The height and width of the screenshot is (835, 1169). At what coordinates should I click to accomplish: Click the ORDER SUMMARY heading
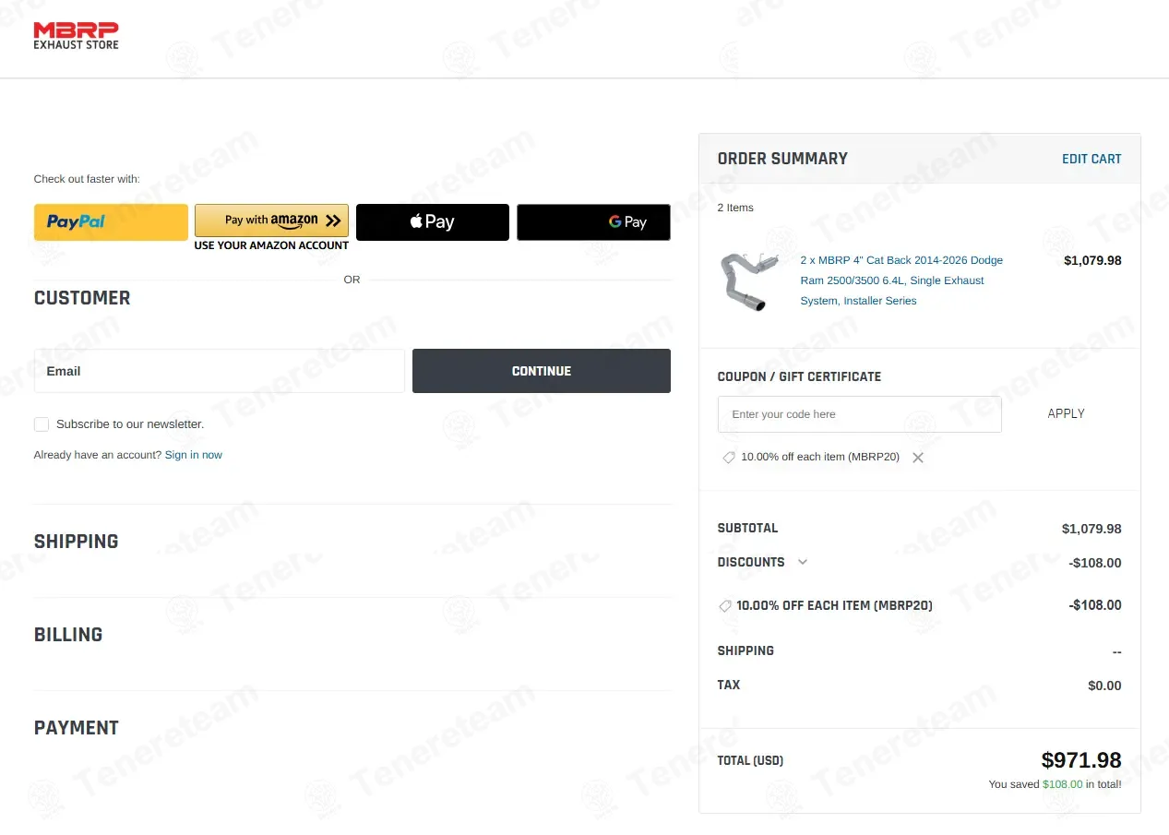(782, 159)
